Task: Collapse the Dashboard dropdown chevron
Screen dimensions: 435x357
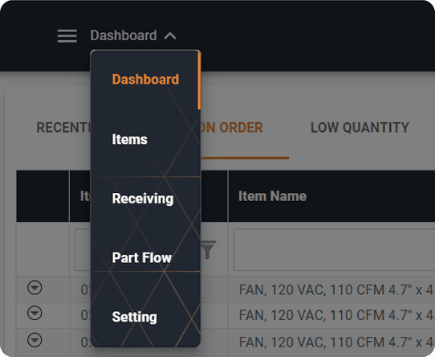Action: click(x=170, y=36)
